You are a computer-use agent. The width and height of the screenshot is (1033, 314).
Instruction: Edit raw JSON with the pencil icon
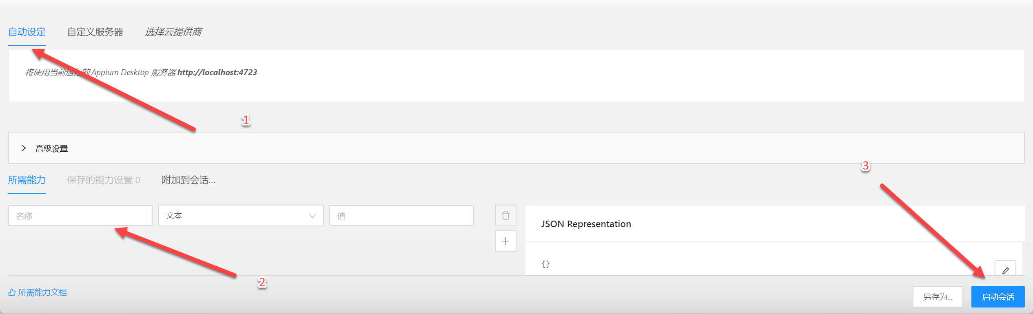coord(1005,270)
